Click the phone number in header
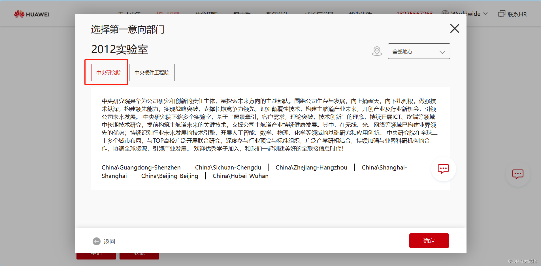The image size is (541, 266). click(x=414, y=13)
